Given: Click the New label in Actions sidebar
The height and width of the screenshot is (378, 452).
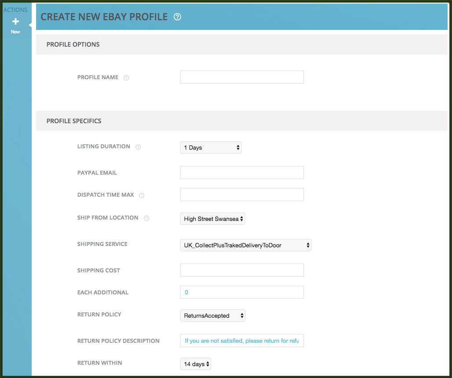Looking at the screenshot, I should point(15,32).
